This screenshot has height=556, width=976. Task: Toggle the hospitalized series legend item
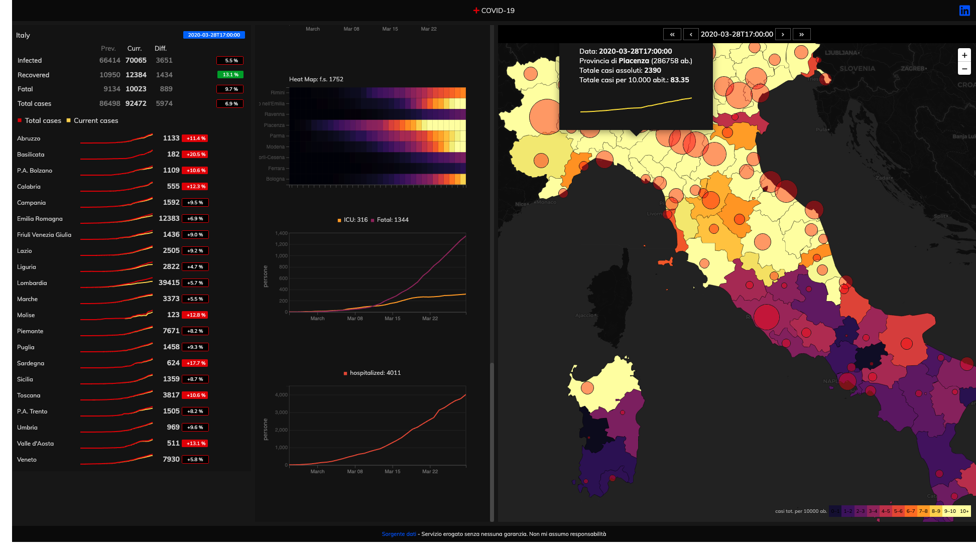pos(372,373)
